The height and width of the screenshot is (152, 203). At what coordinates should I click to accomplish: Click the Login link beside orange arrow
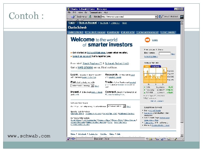(x=155, y=40)
